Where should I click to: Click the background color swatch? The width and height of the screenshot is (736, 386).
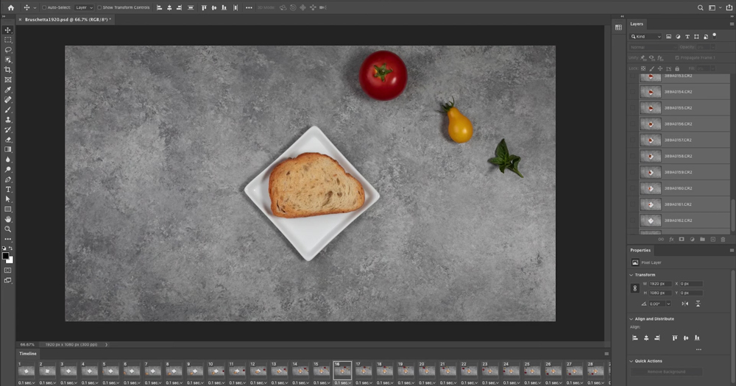point(10,260)
